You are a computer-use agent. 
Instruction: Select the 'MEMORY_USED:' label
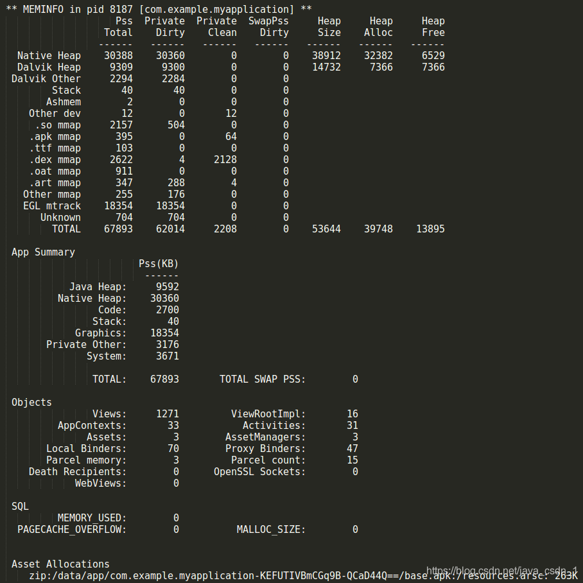pyautogui.click(x=92, y=518)
